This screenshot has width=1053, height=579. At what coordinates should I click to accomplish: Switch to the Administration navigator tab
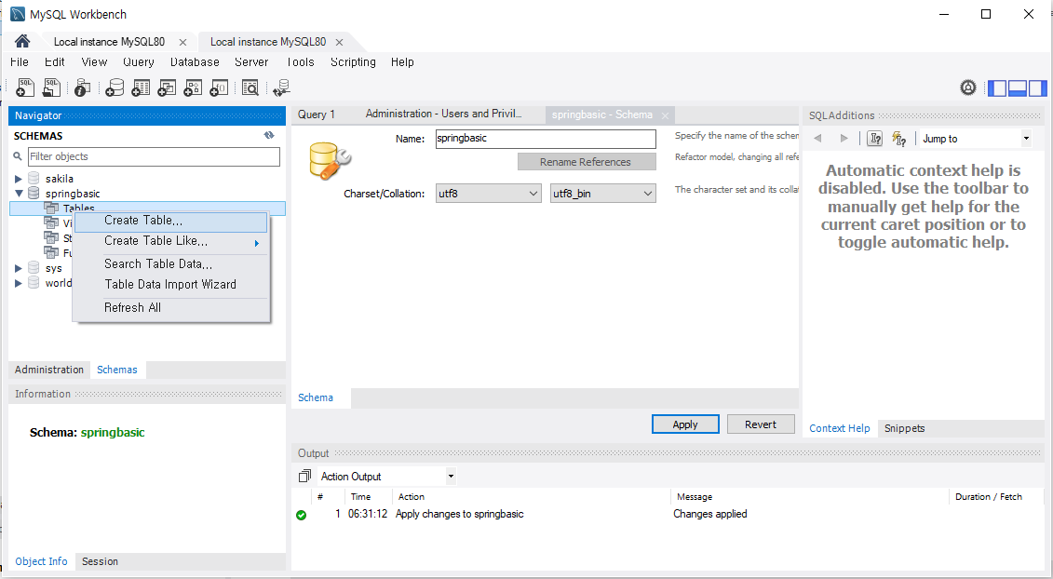click(x=49, y=370)
